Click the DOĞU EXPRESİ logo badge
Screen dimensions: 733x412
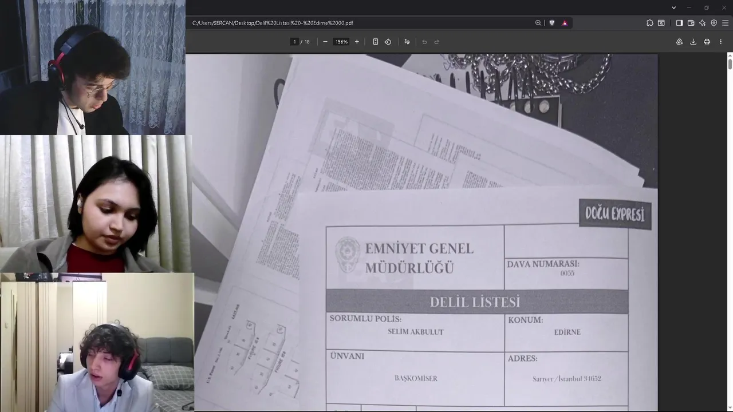[x=615, y=214]
